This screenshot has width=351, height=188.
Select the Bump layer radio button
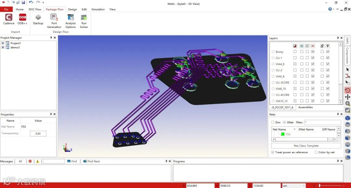click(273, 52)
